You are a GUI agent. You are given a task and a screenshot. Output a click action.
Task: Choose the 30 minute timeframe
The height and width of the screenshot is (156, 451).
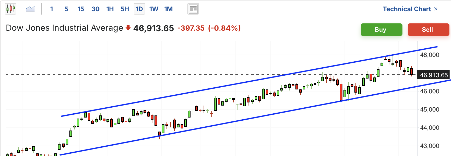click(95, 9)
